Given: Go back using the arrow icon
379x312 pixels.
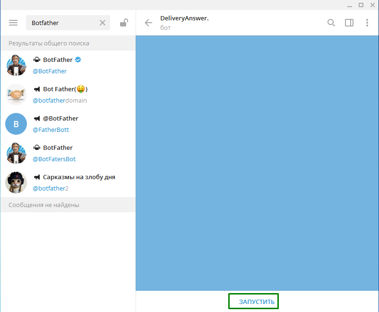Looking at the screenshot, I should click(148, 23).
